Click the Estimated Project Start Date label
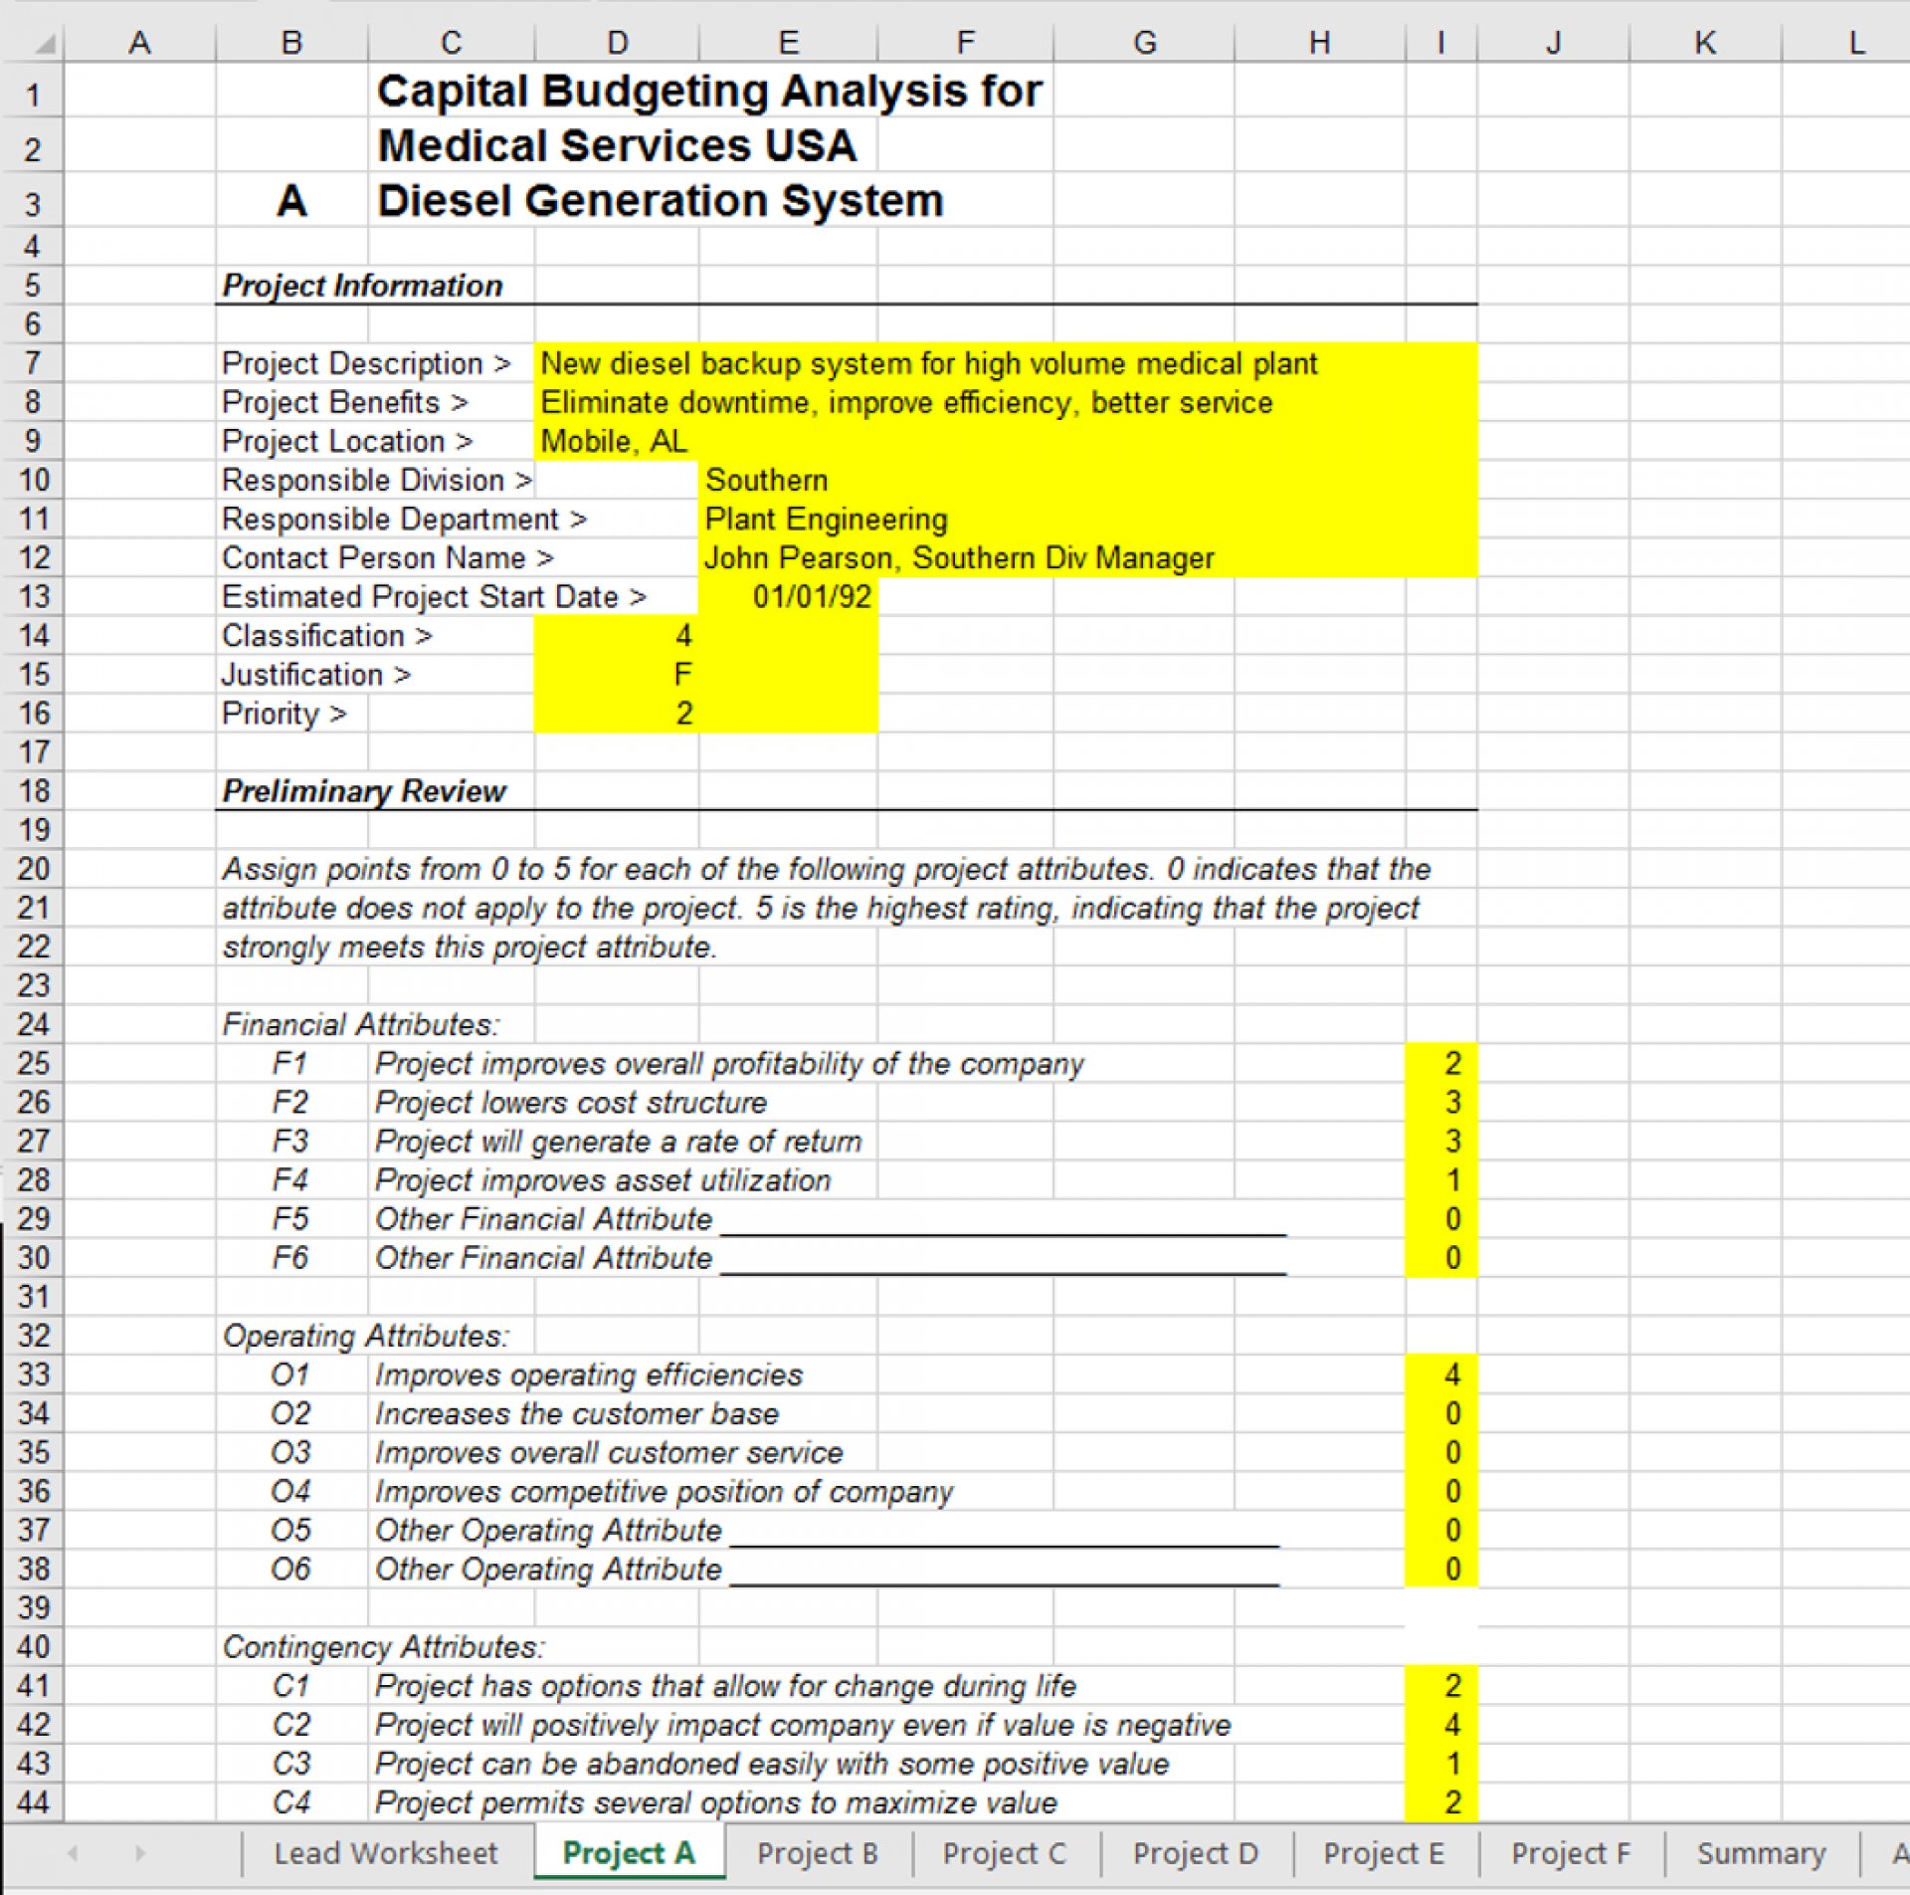 tap(434, 597)
